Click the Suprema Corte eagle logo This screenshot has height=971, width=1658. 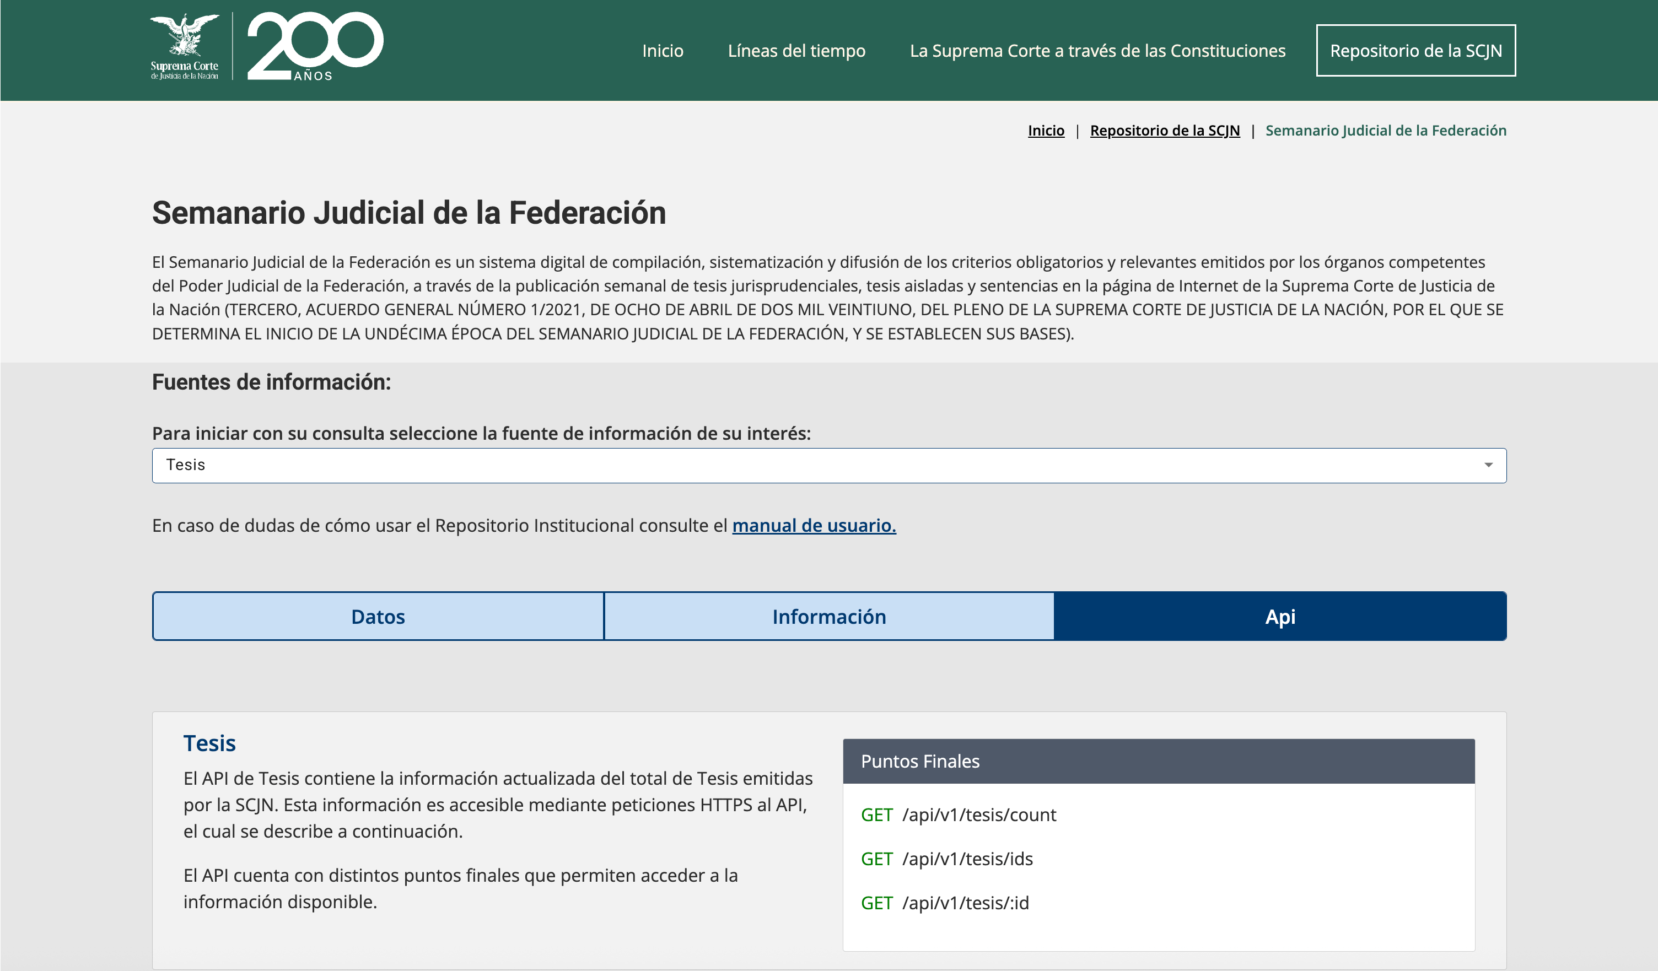coord(184,47)
